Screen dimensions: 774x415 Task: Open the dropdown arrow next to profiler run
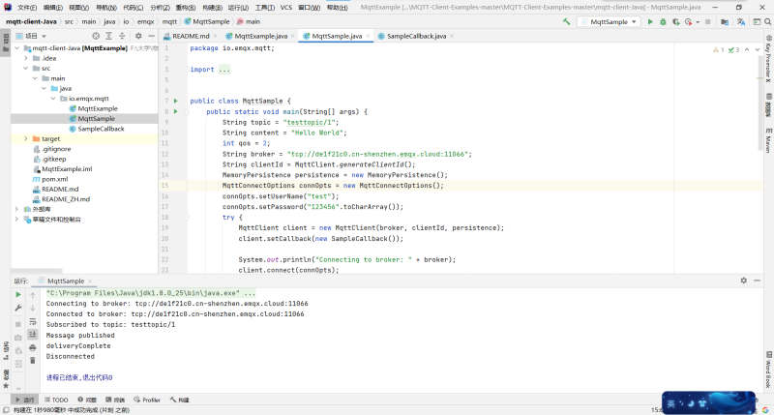click(x=698, y=22)
